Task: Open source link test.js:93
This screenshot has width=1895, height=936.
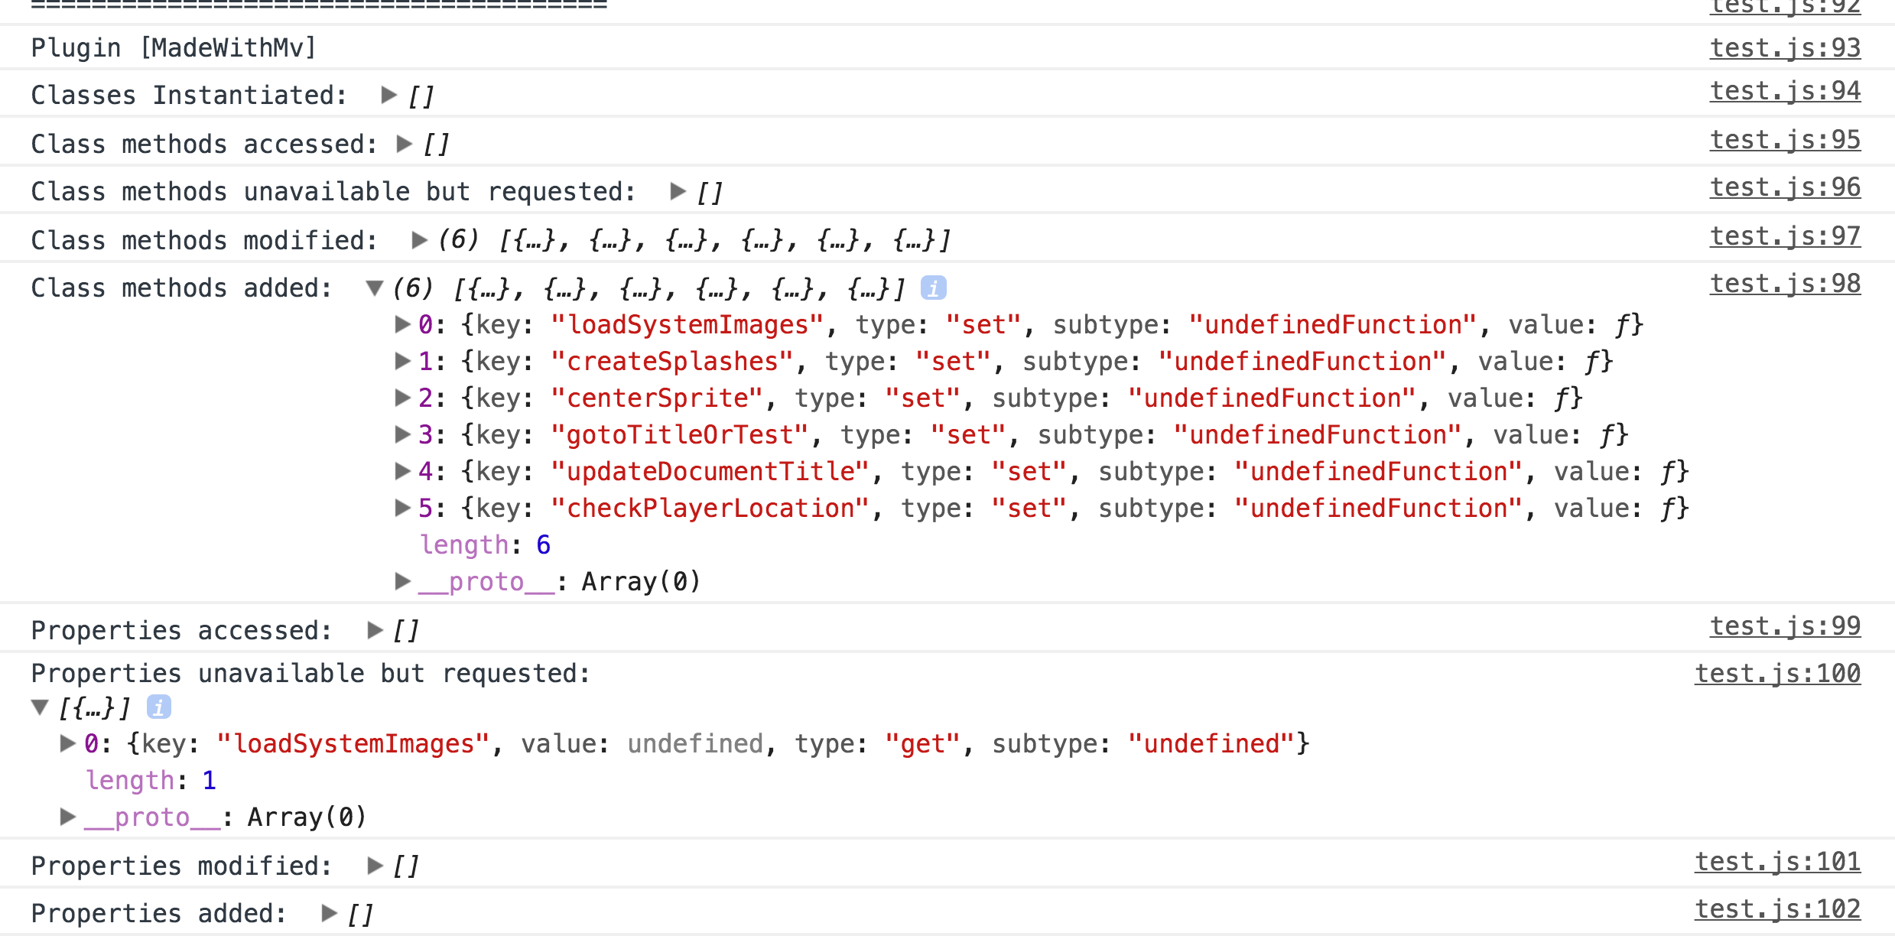Action: [x=1785, y=48]
